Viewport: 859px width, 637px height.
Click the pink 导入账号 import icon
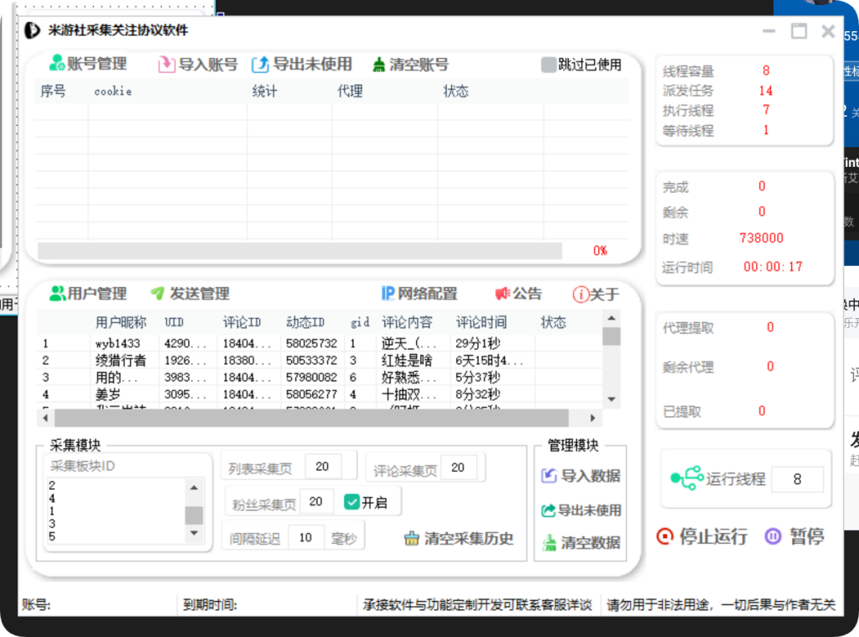(x=167, y=64)
